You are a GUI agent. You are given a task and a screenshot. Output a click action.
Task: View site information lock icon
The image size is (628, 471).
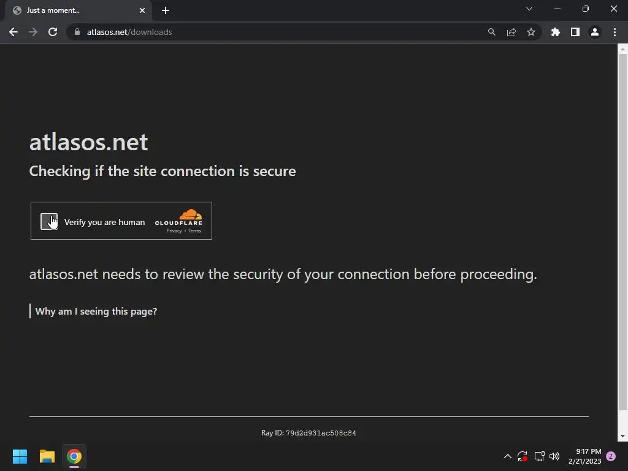[77, 32]
